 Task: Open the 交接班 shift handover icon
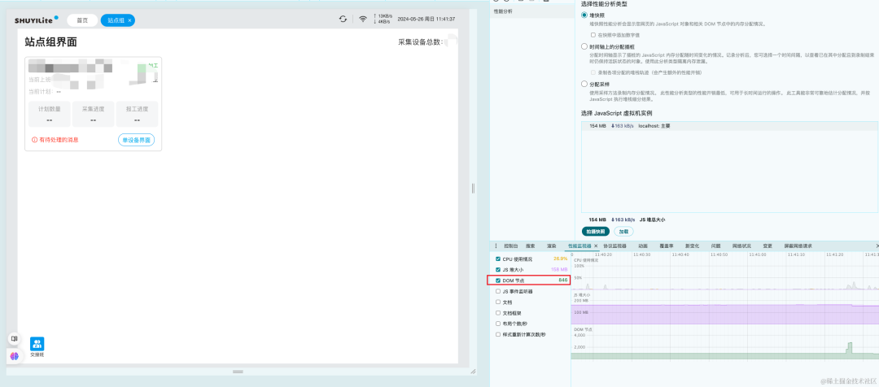[x=37, y=344]
